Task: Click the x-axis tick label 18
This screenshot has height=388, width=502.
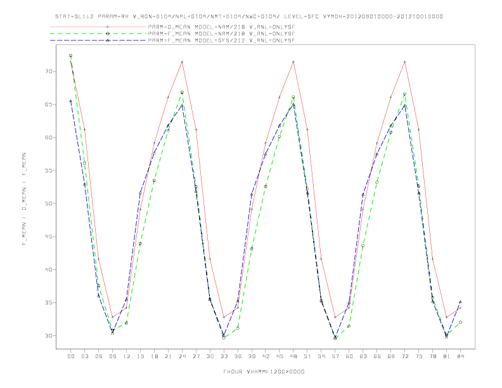Action: coord(154,356)
